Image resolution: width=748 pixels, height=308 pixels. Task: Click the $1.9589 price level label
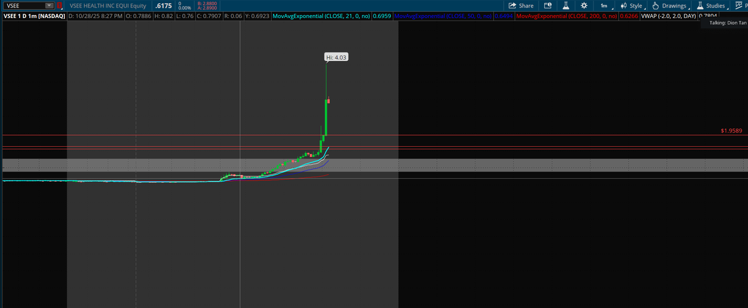point(732,131)
